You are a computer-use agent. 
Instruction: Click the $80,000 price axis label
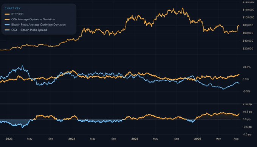pos(248,25)
